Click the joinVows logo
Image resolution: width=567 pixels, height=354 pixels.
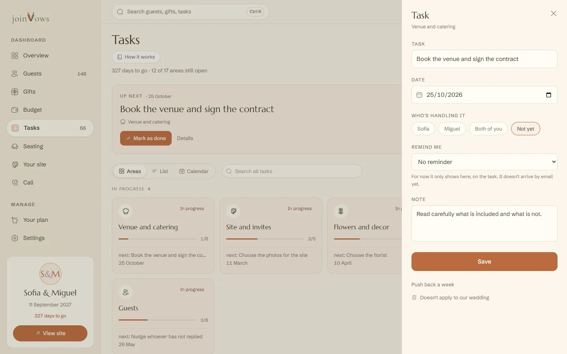30,18
